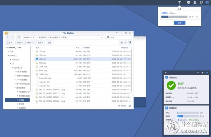Screen dimensions: 211x137
Task: Select the CT folder in tree
Action: click(13, 64)
